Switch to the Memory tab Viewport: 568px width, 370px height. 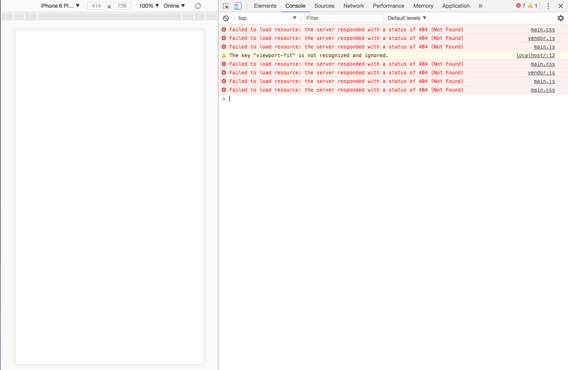point(423,6)
